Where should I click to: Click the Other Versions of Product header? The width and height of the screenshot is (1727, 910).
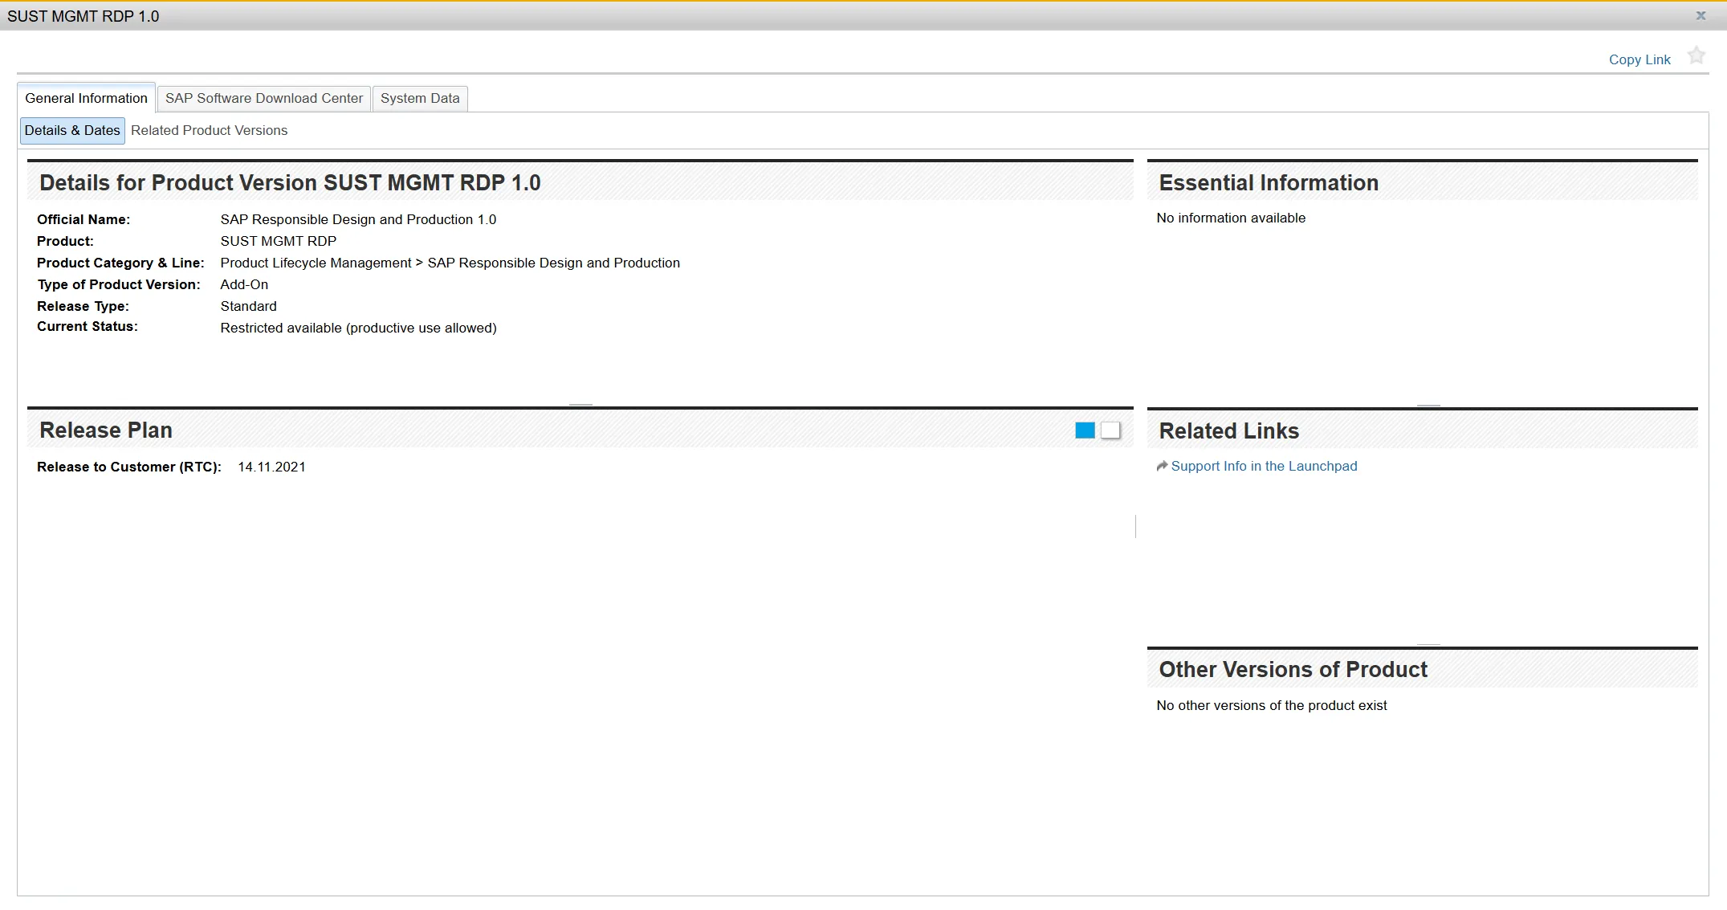click(x=1293, y=670)
